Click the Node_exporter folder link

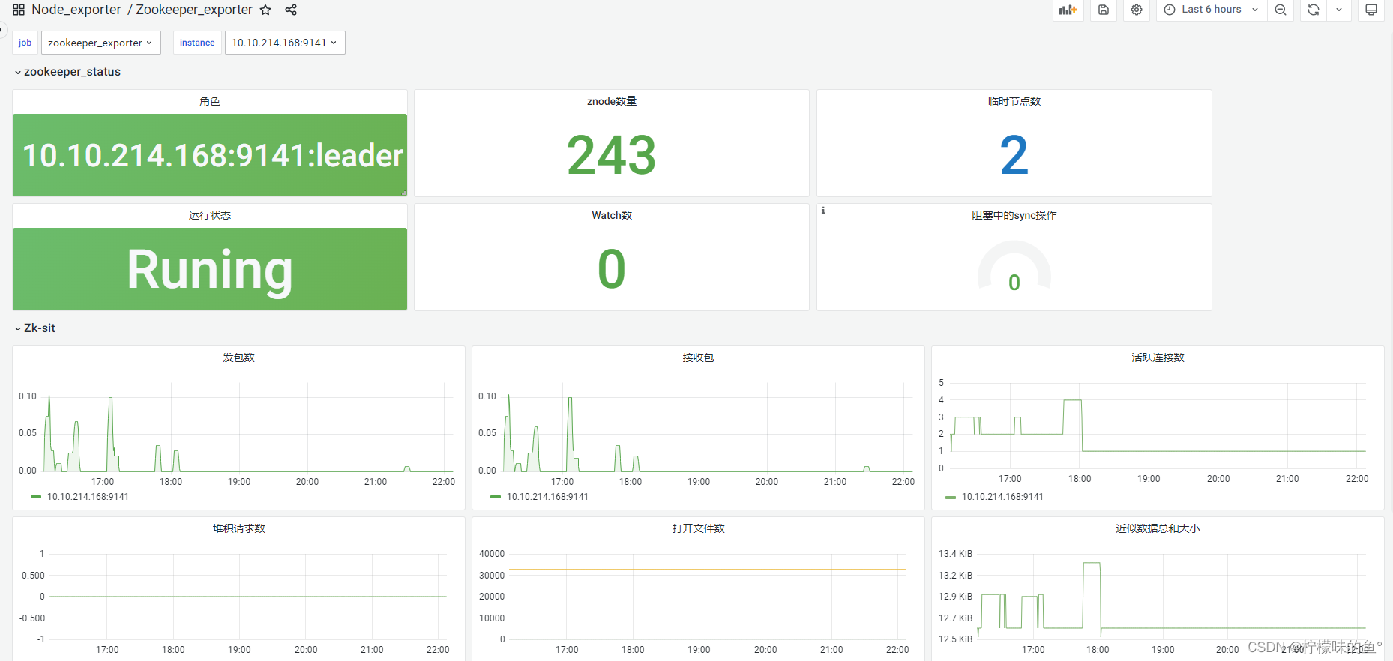pos(76,10)
